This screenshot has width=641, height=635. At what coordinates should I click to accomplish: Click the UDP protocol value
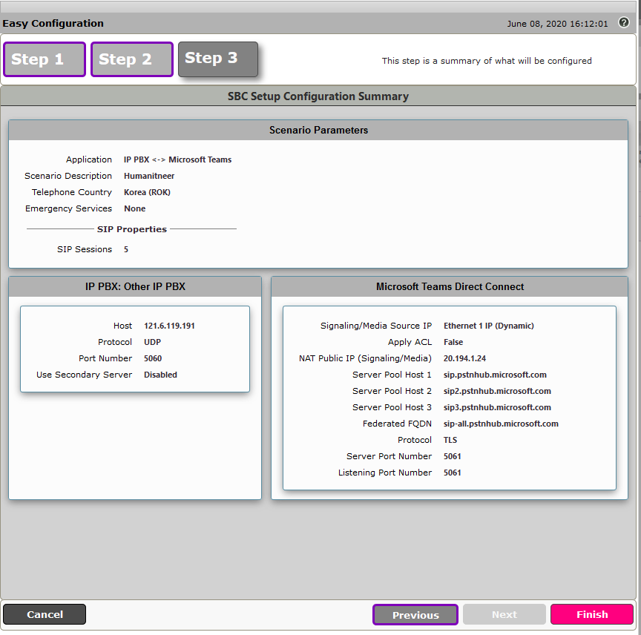tap(152, 342)
